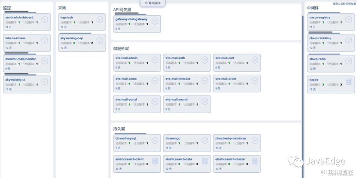
Task: Click the 中间件 section heading
Action: [313, 8]
